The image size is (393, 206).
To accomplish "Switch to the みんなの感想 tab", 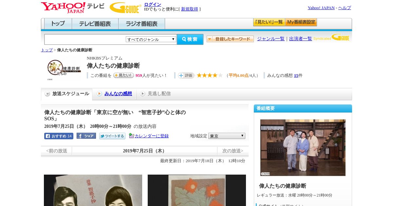I will tap(118, 94).
